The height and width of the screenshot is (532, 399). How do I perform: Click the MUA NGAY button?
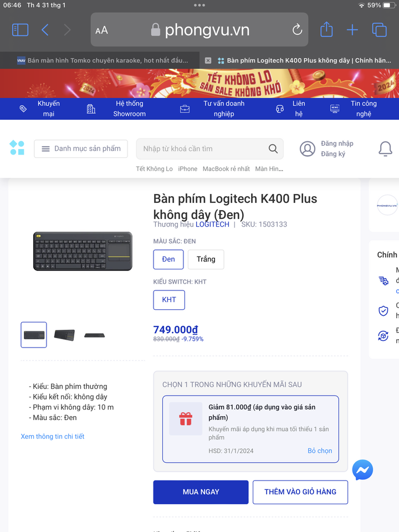pyautogui.click(x=201, y=492)
